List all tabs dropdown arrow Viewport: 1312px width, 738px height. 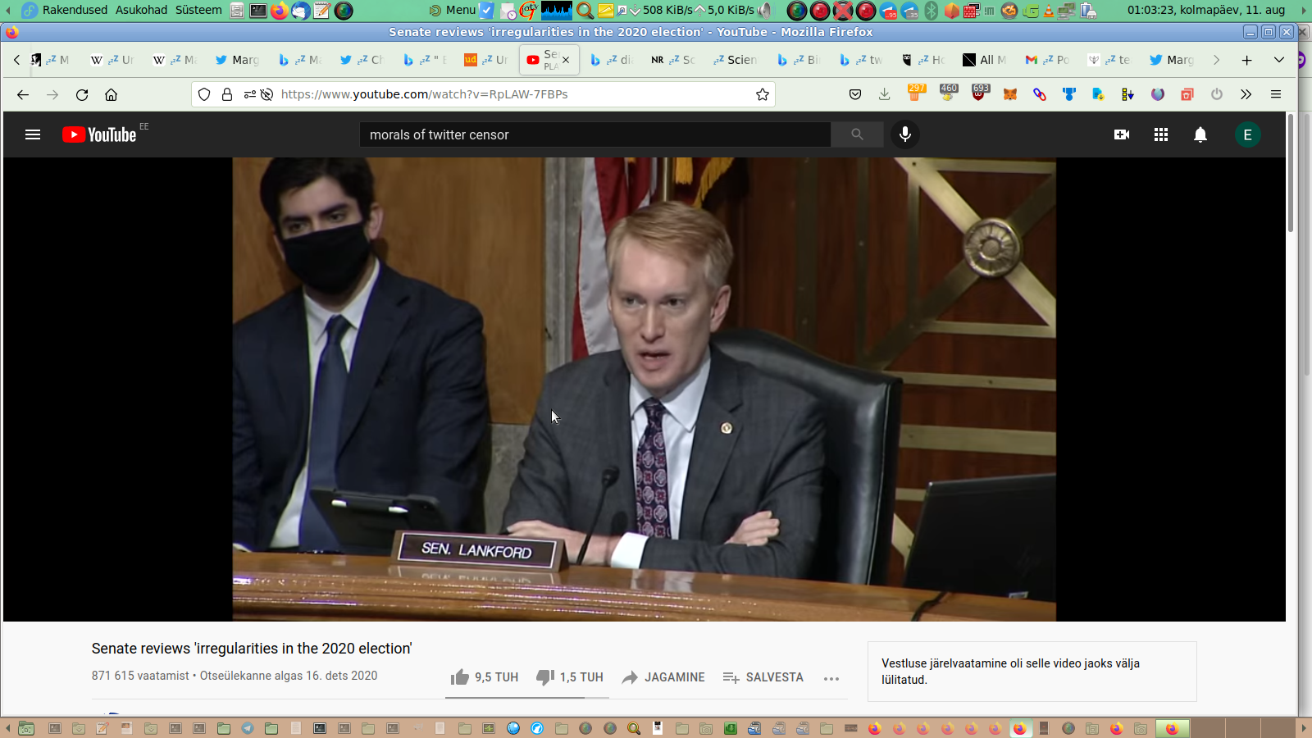[x=1279, y=60]
